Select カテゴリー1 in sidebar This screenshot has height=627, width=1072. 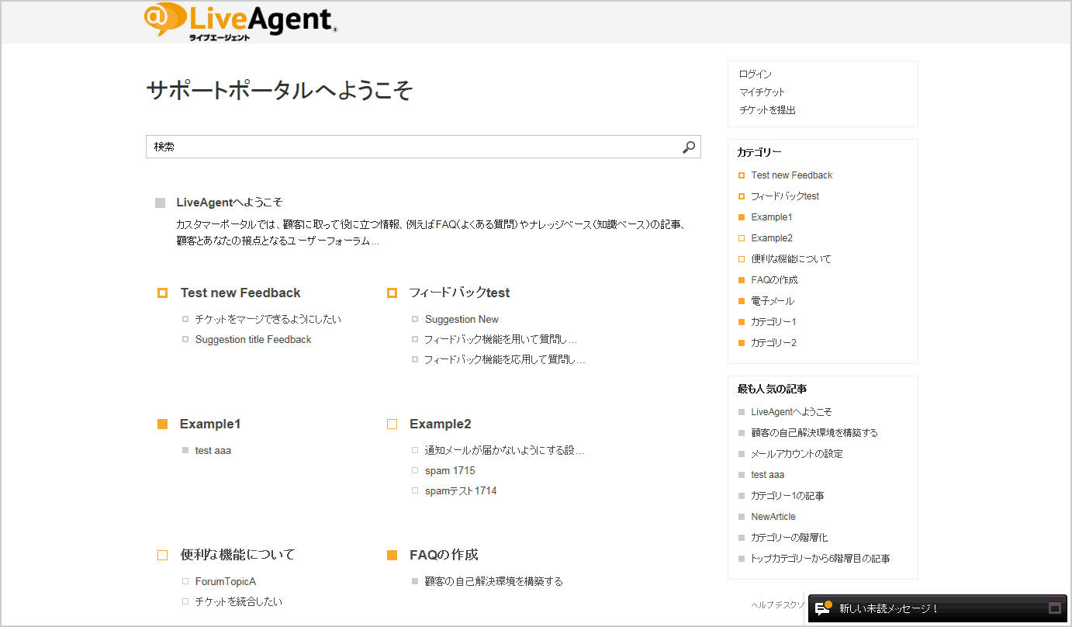773,322
